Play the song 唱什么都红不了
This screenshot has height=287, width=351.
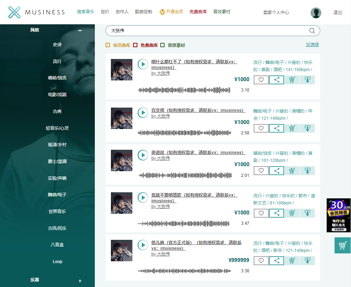click(143, 64)
